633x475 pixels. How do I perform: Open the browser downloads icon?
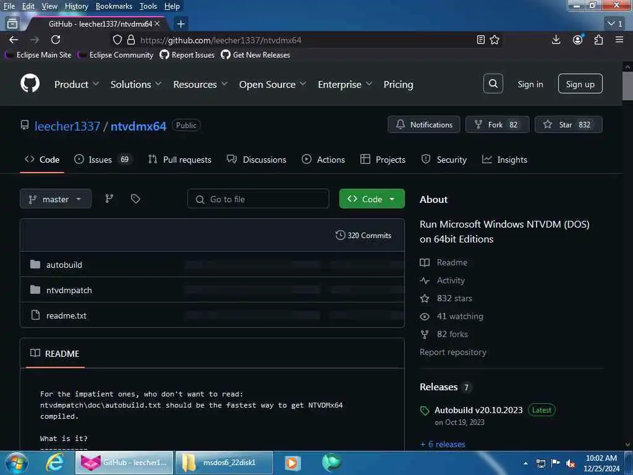[x=556, y=40]
